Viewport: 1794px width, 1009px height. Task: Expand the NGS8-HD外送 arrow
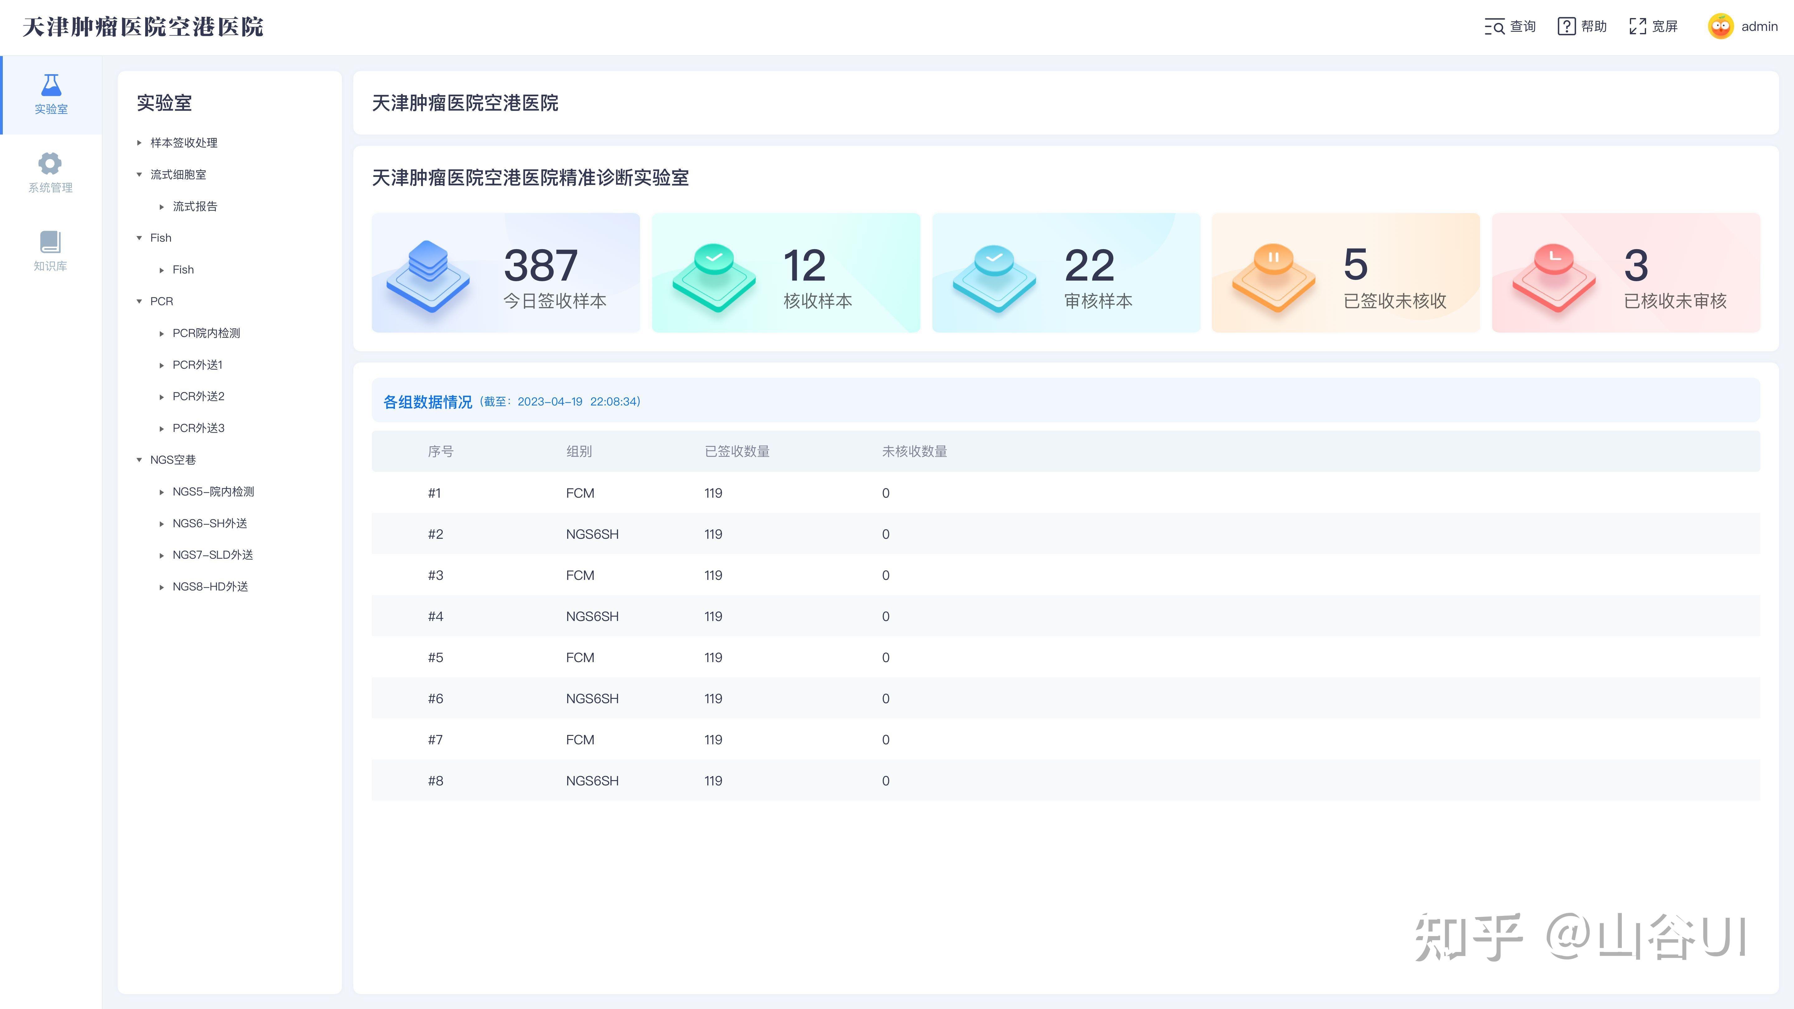coord(162,587)
